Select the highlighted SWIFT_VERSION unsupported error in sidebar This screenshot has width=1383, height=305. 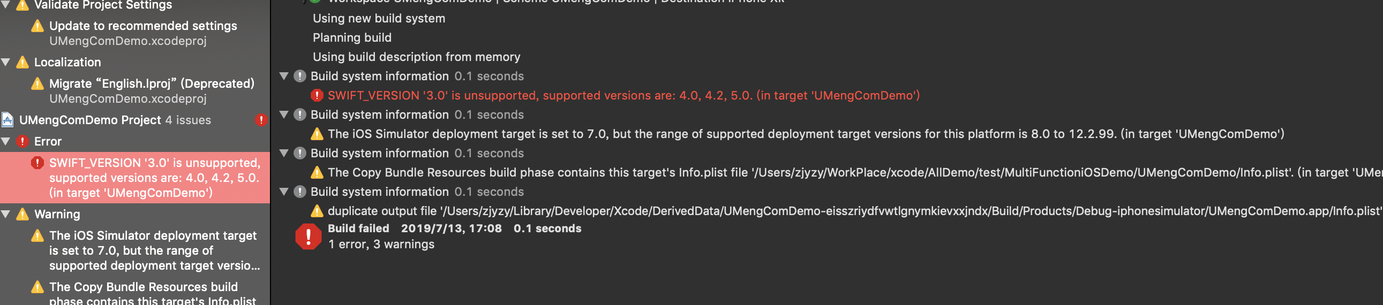(135, 178)
